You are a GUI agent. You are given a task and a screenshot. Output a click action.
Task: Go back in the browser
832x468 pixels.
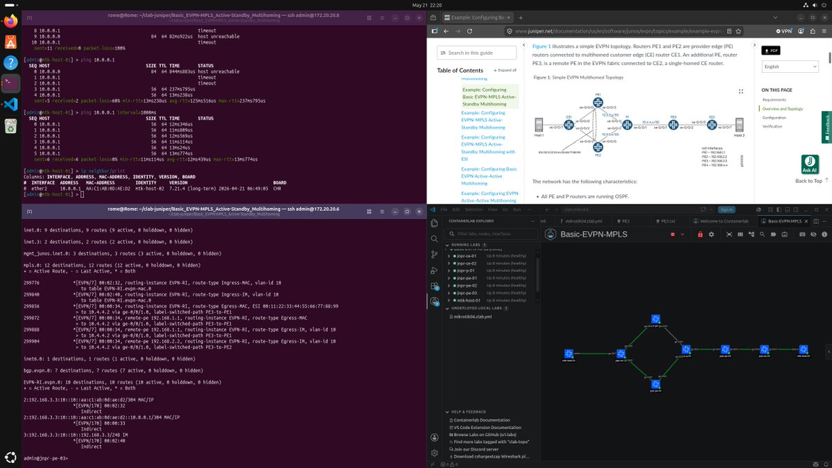tap(446, 31)
